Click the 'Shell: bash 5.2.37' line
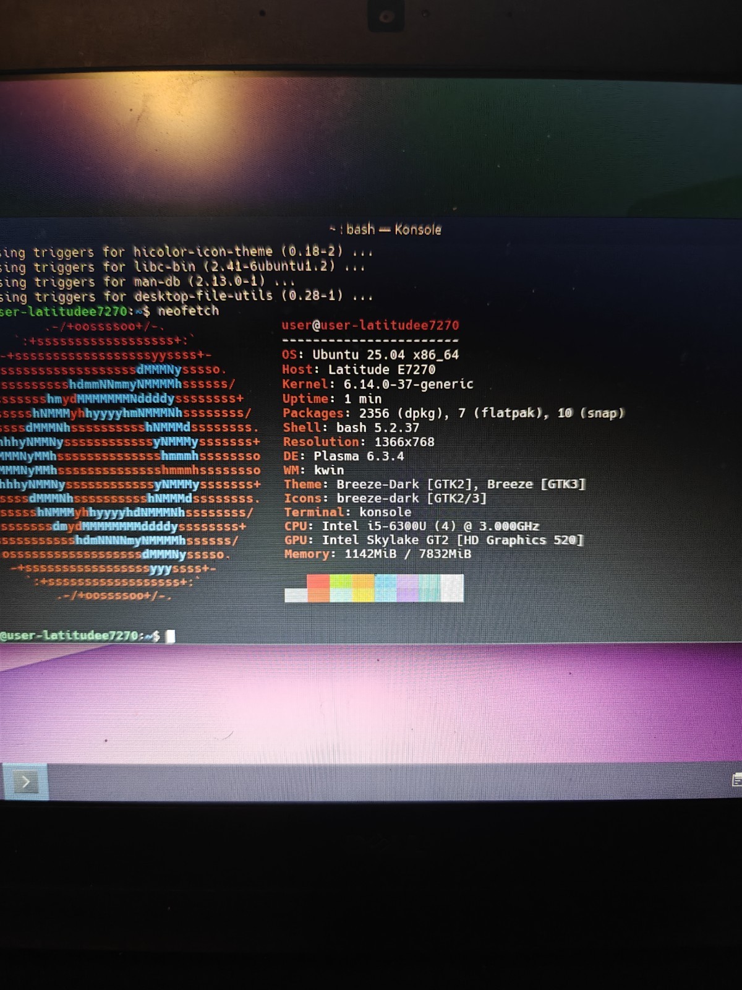 point(351,427)
